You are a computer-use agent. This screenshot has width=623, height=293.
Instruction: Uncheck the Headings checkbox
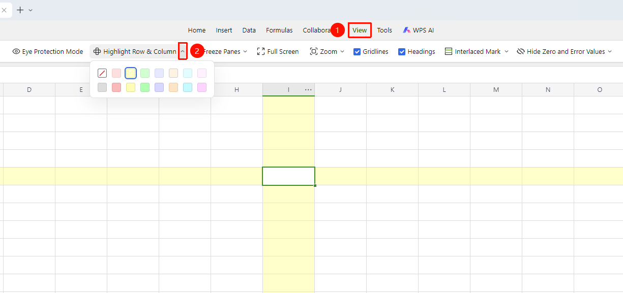pyautogui.click(x=402, y=51)
